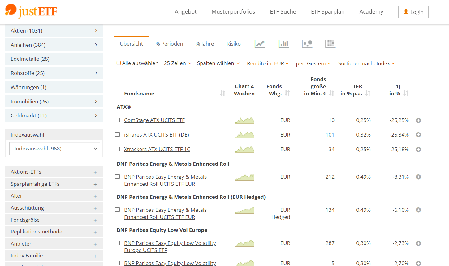Switch to the % Perioden tab
Image resolution: width=449 pixels, height=266 pixels.
coord(169,44)
